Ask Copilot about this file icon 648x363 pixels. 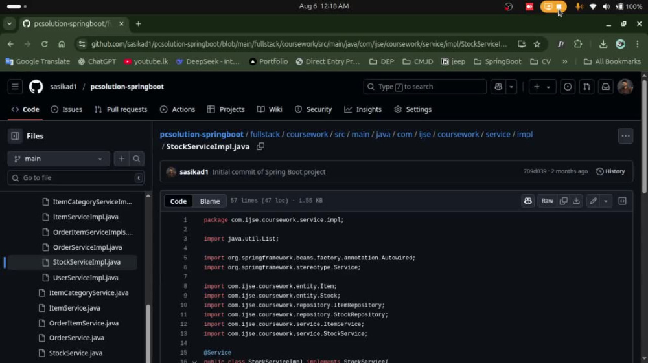(x=527, y=201)
